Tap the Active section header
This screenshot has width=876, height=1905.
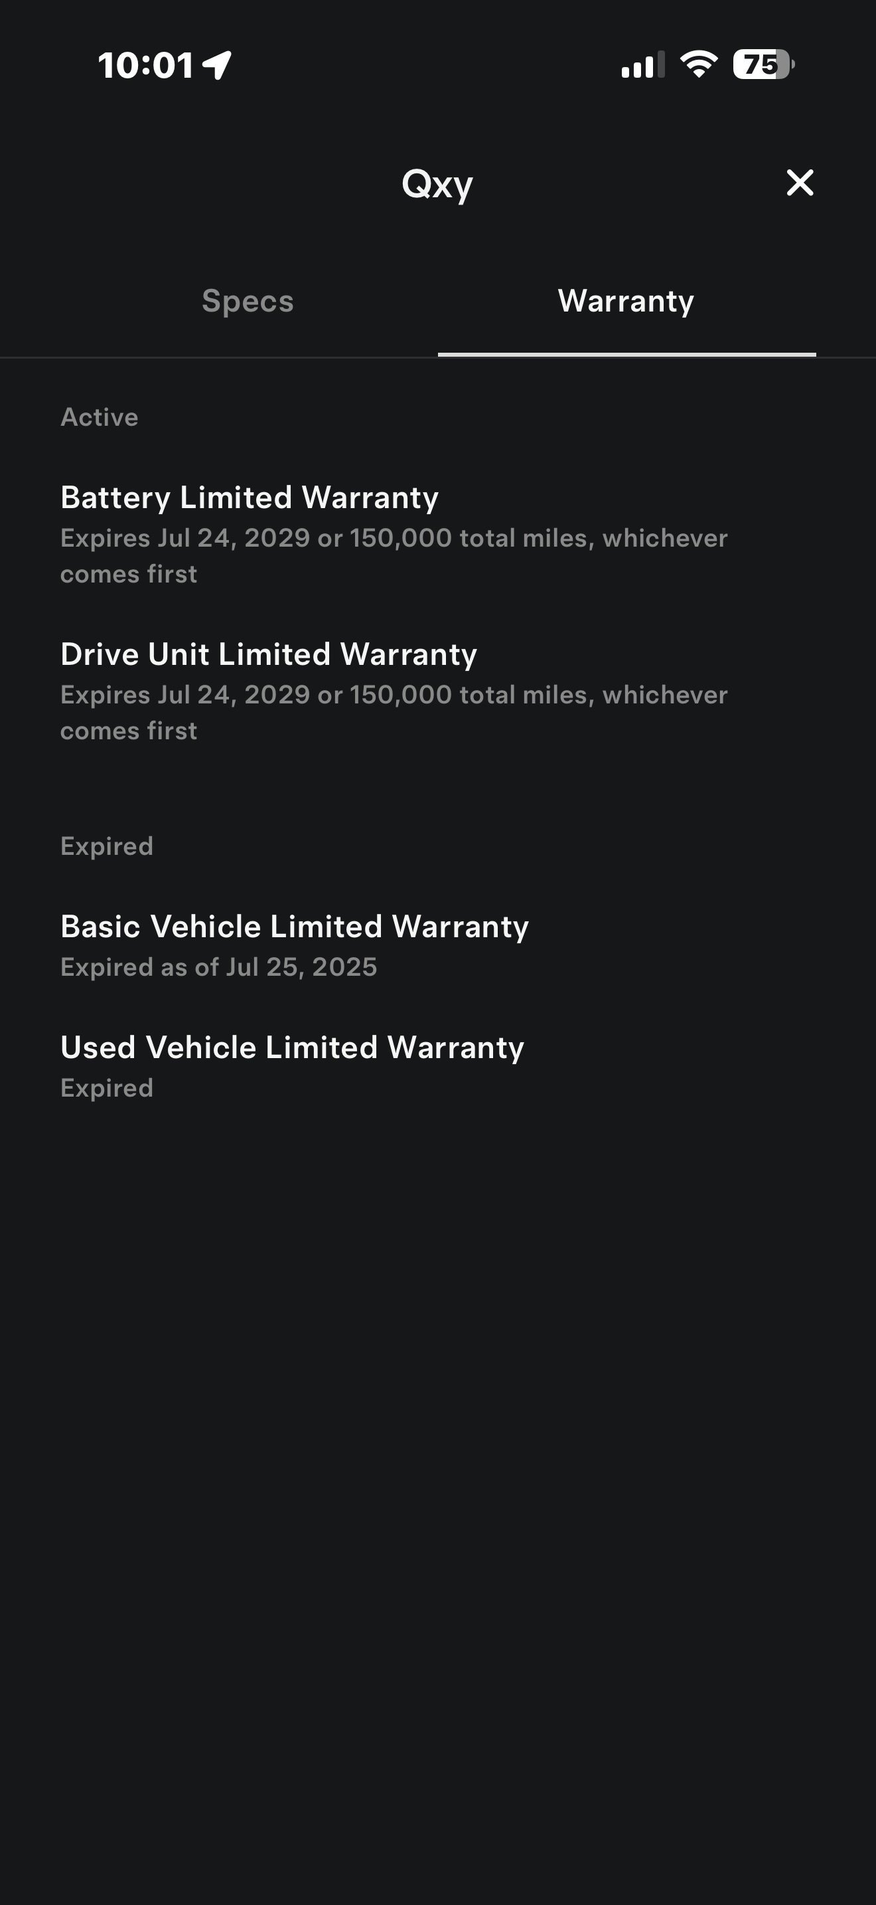pyautogui.click(x=99, y=417)
